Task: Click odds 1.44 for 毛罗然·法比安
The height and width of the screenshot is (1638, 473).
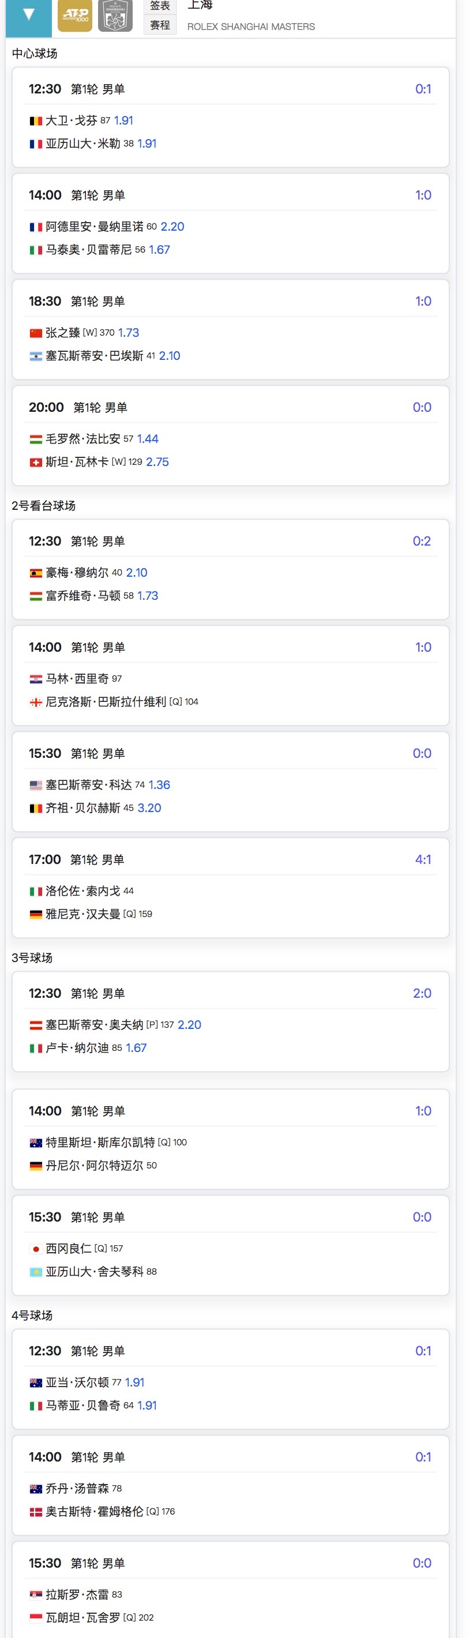Action: 148,439
